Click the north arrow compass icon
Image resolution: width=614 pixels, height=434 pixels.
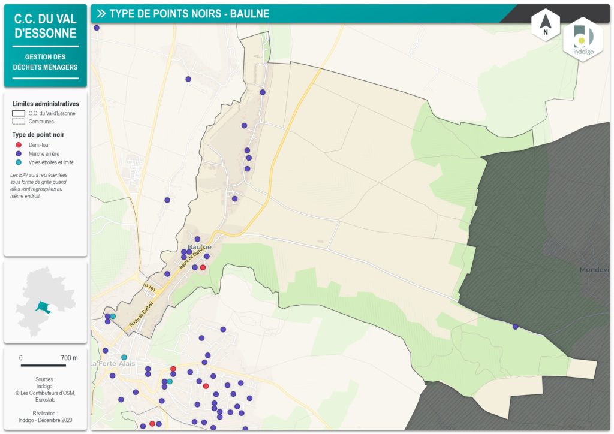tap(546, 26)
